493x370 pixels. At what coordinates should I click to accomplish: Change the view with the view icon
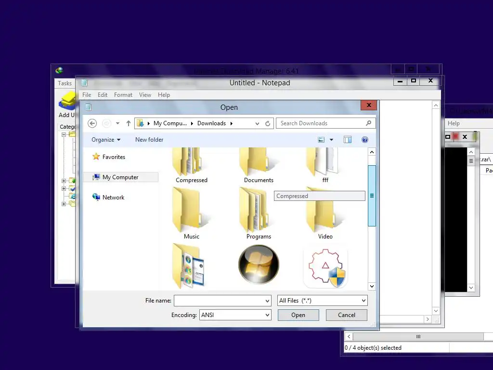click(x=321, y=140)
